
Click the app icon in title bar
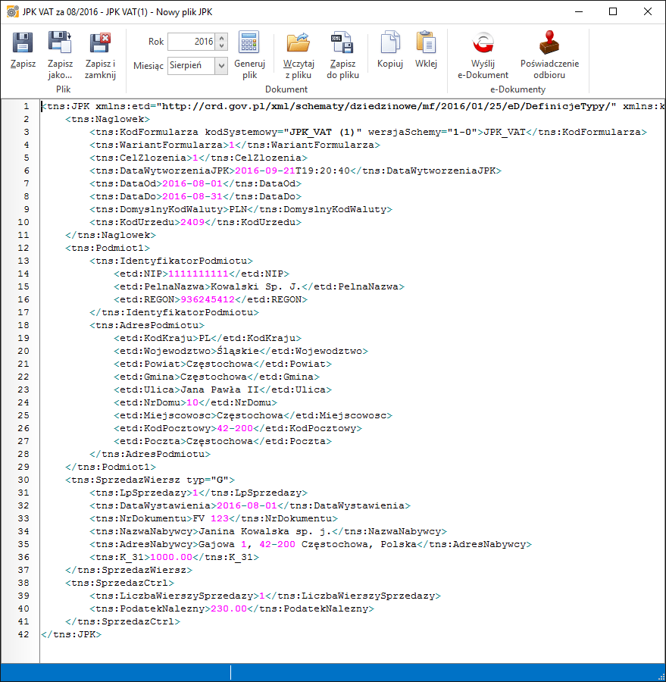pos(12,11)
